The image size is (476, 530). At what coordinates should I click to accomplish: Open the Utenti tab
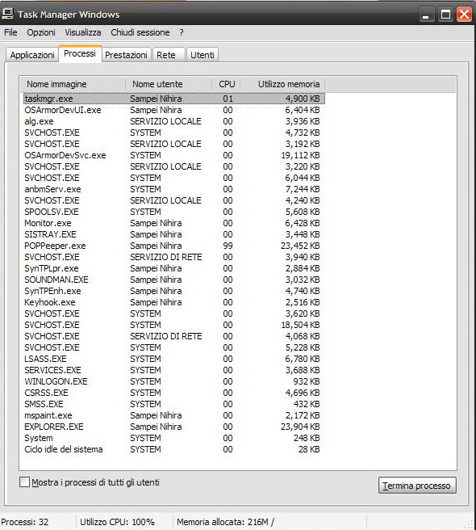(x=203, y=55)
